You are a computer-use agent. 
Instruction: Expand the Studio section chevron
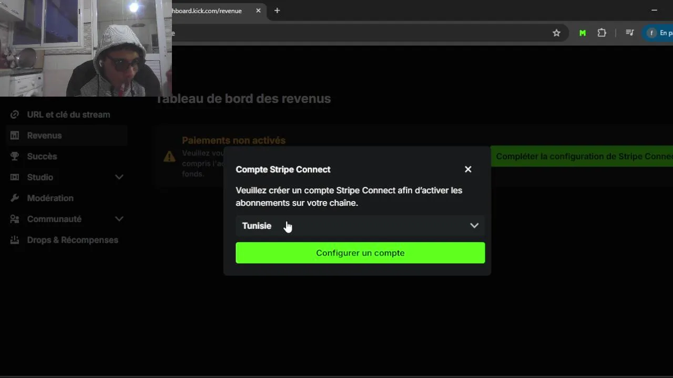pos(119,177)
